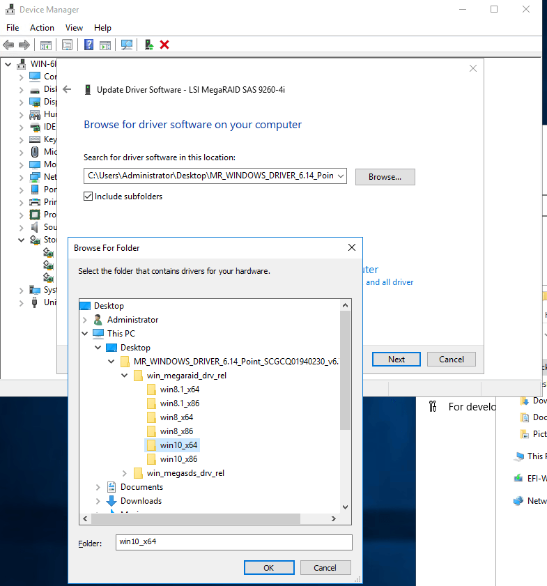Select the win8.1_x64 folder icon

coord(152,390)
